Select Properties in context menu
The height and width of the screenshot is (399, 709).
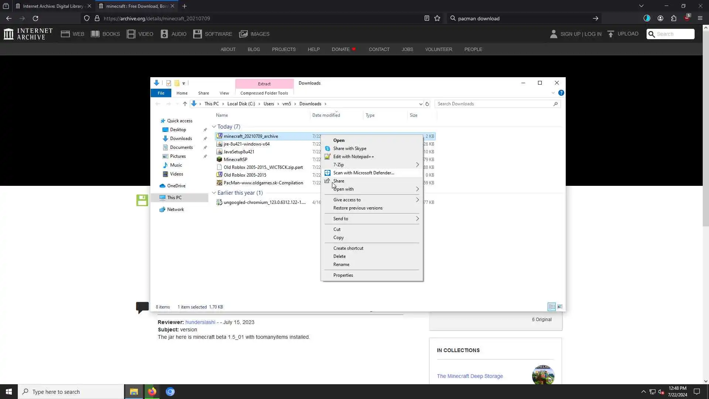343,275
